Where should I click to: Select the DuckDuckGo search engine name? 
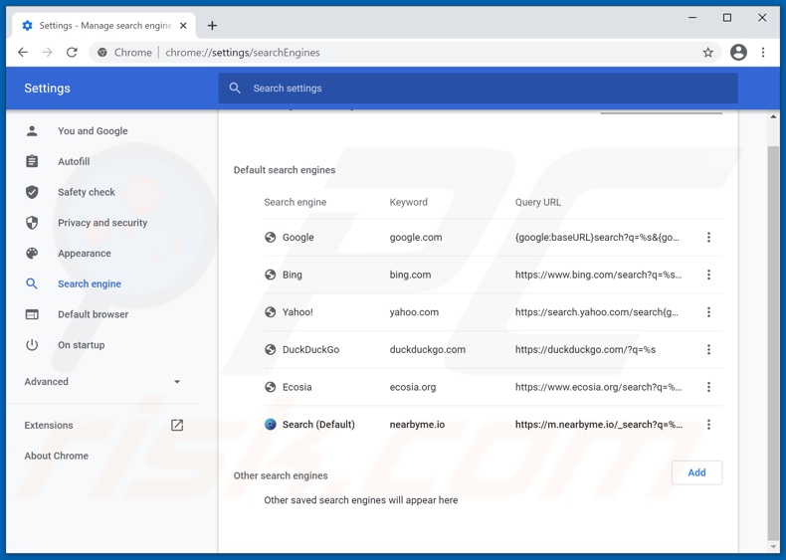[x=310, y=349]
